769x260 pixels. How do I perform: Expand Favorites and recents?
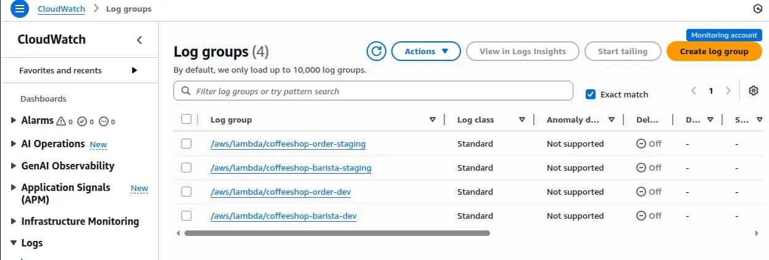(135, 70)
